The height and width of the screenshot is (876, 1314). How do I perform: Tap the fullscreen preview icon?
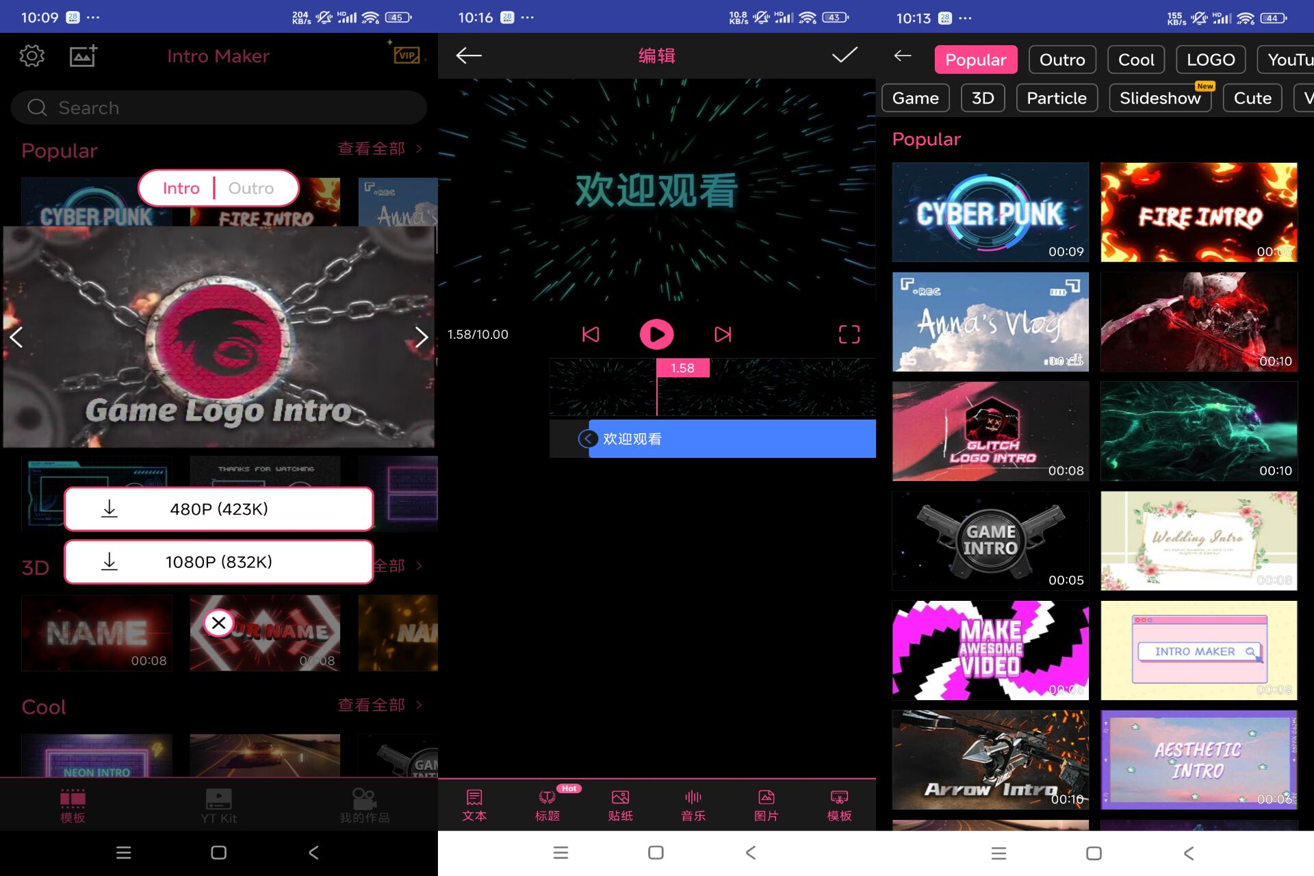pyautogui.click(x=849, y=334)
